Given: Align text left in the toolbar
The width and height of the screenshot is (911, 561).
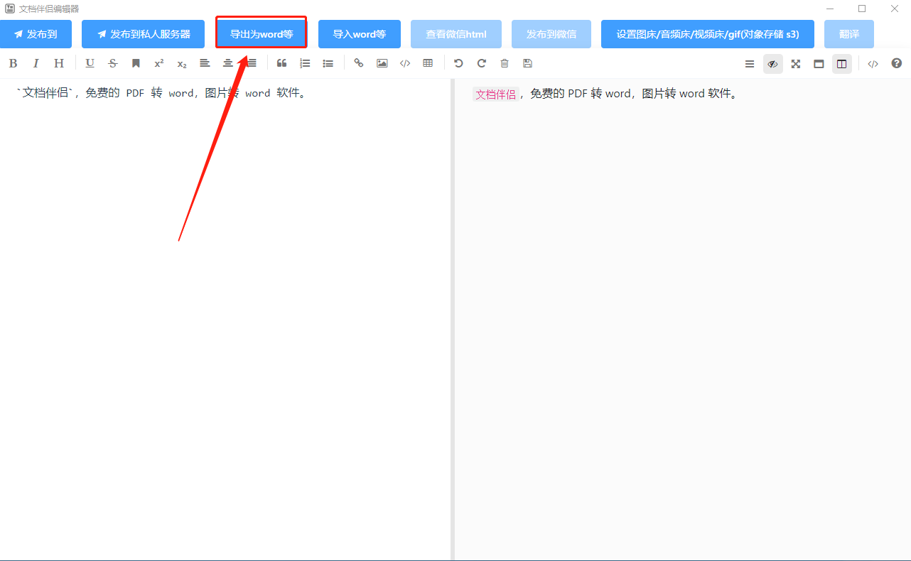Looking at the screenshot, I should (x=205, y=63).
